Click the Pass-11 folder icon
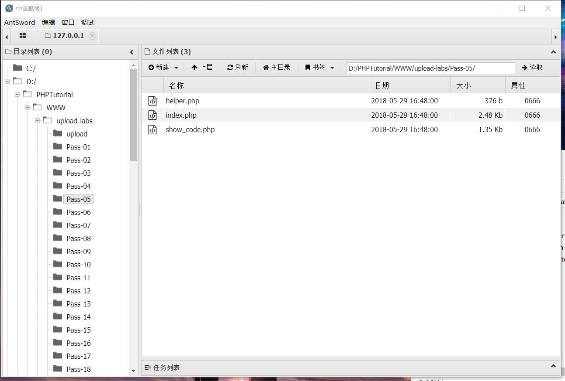565x381 pixels. (x=58, y=277)
